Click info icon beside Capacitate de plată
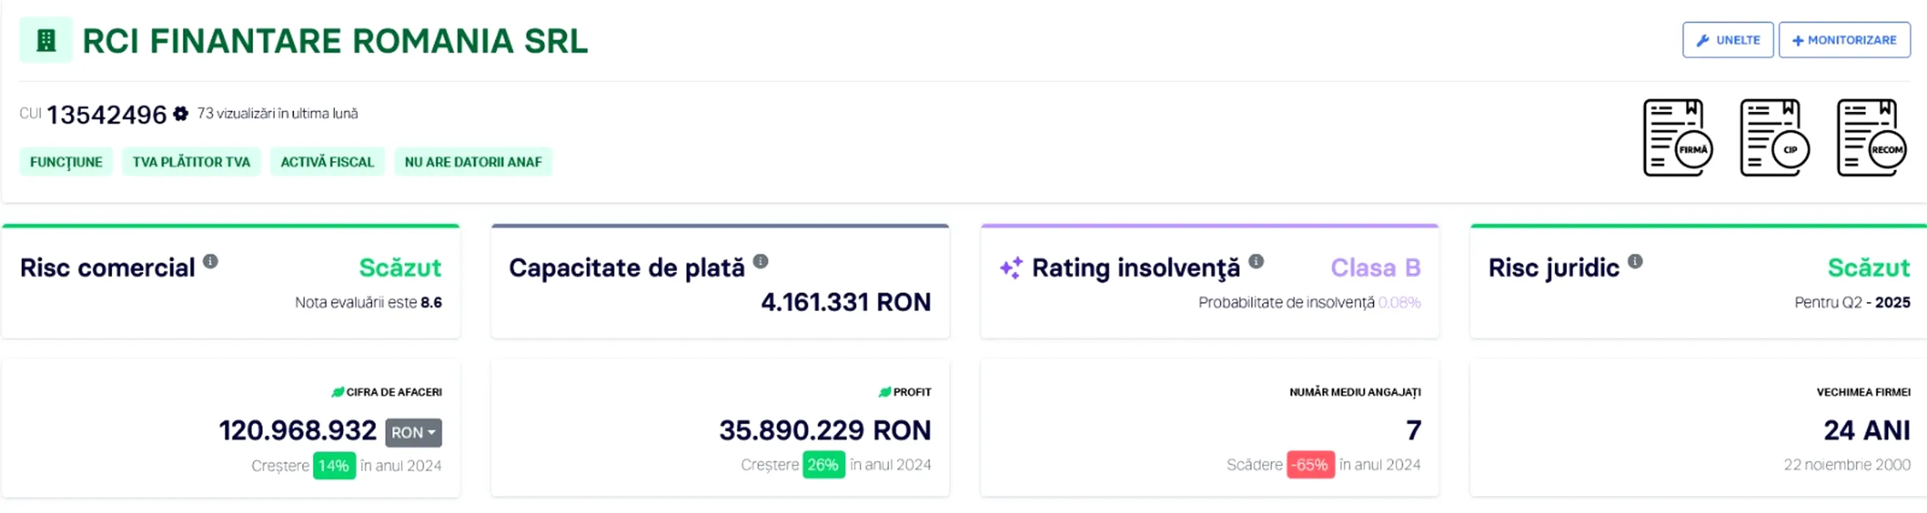The width and height of the screenshot is (1927, 513). 760,261
